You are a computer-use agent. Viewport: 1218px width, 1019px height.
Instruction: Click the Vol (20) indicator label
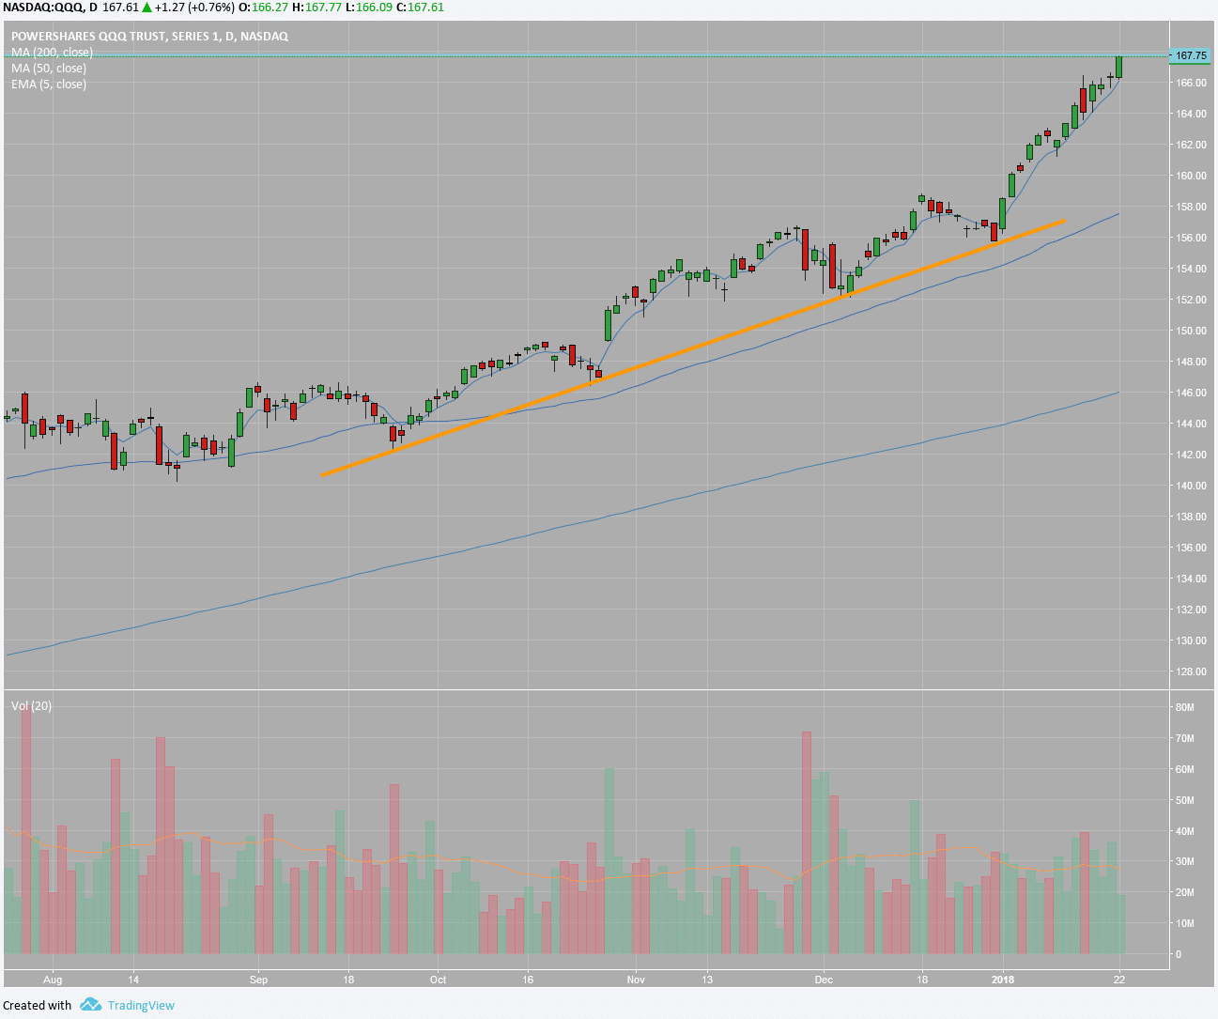click(31, 705)
